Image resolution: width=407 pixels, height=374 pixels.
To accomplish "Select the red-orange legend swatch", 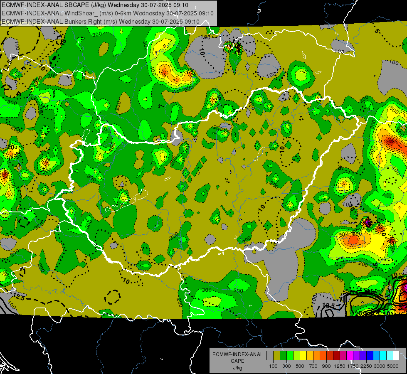I will 323,356.
